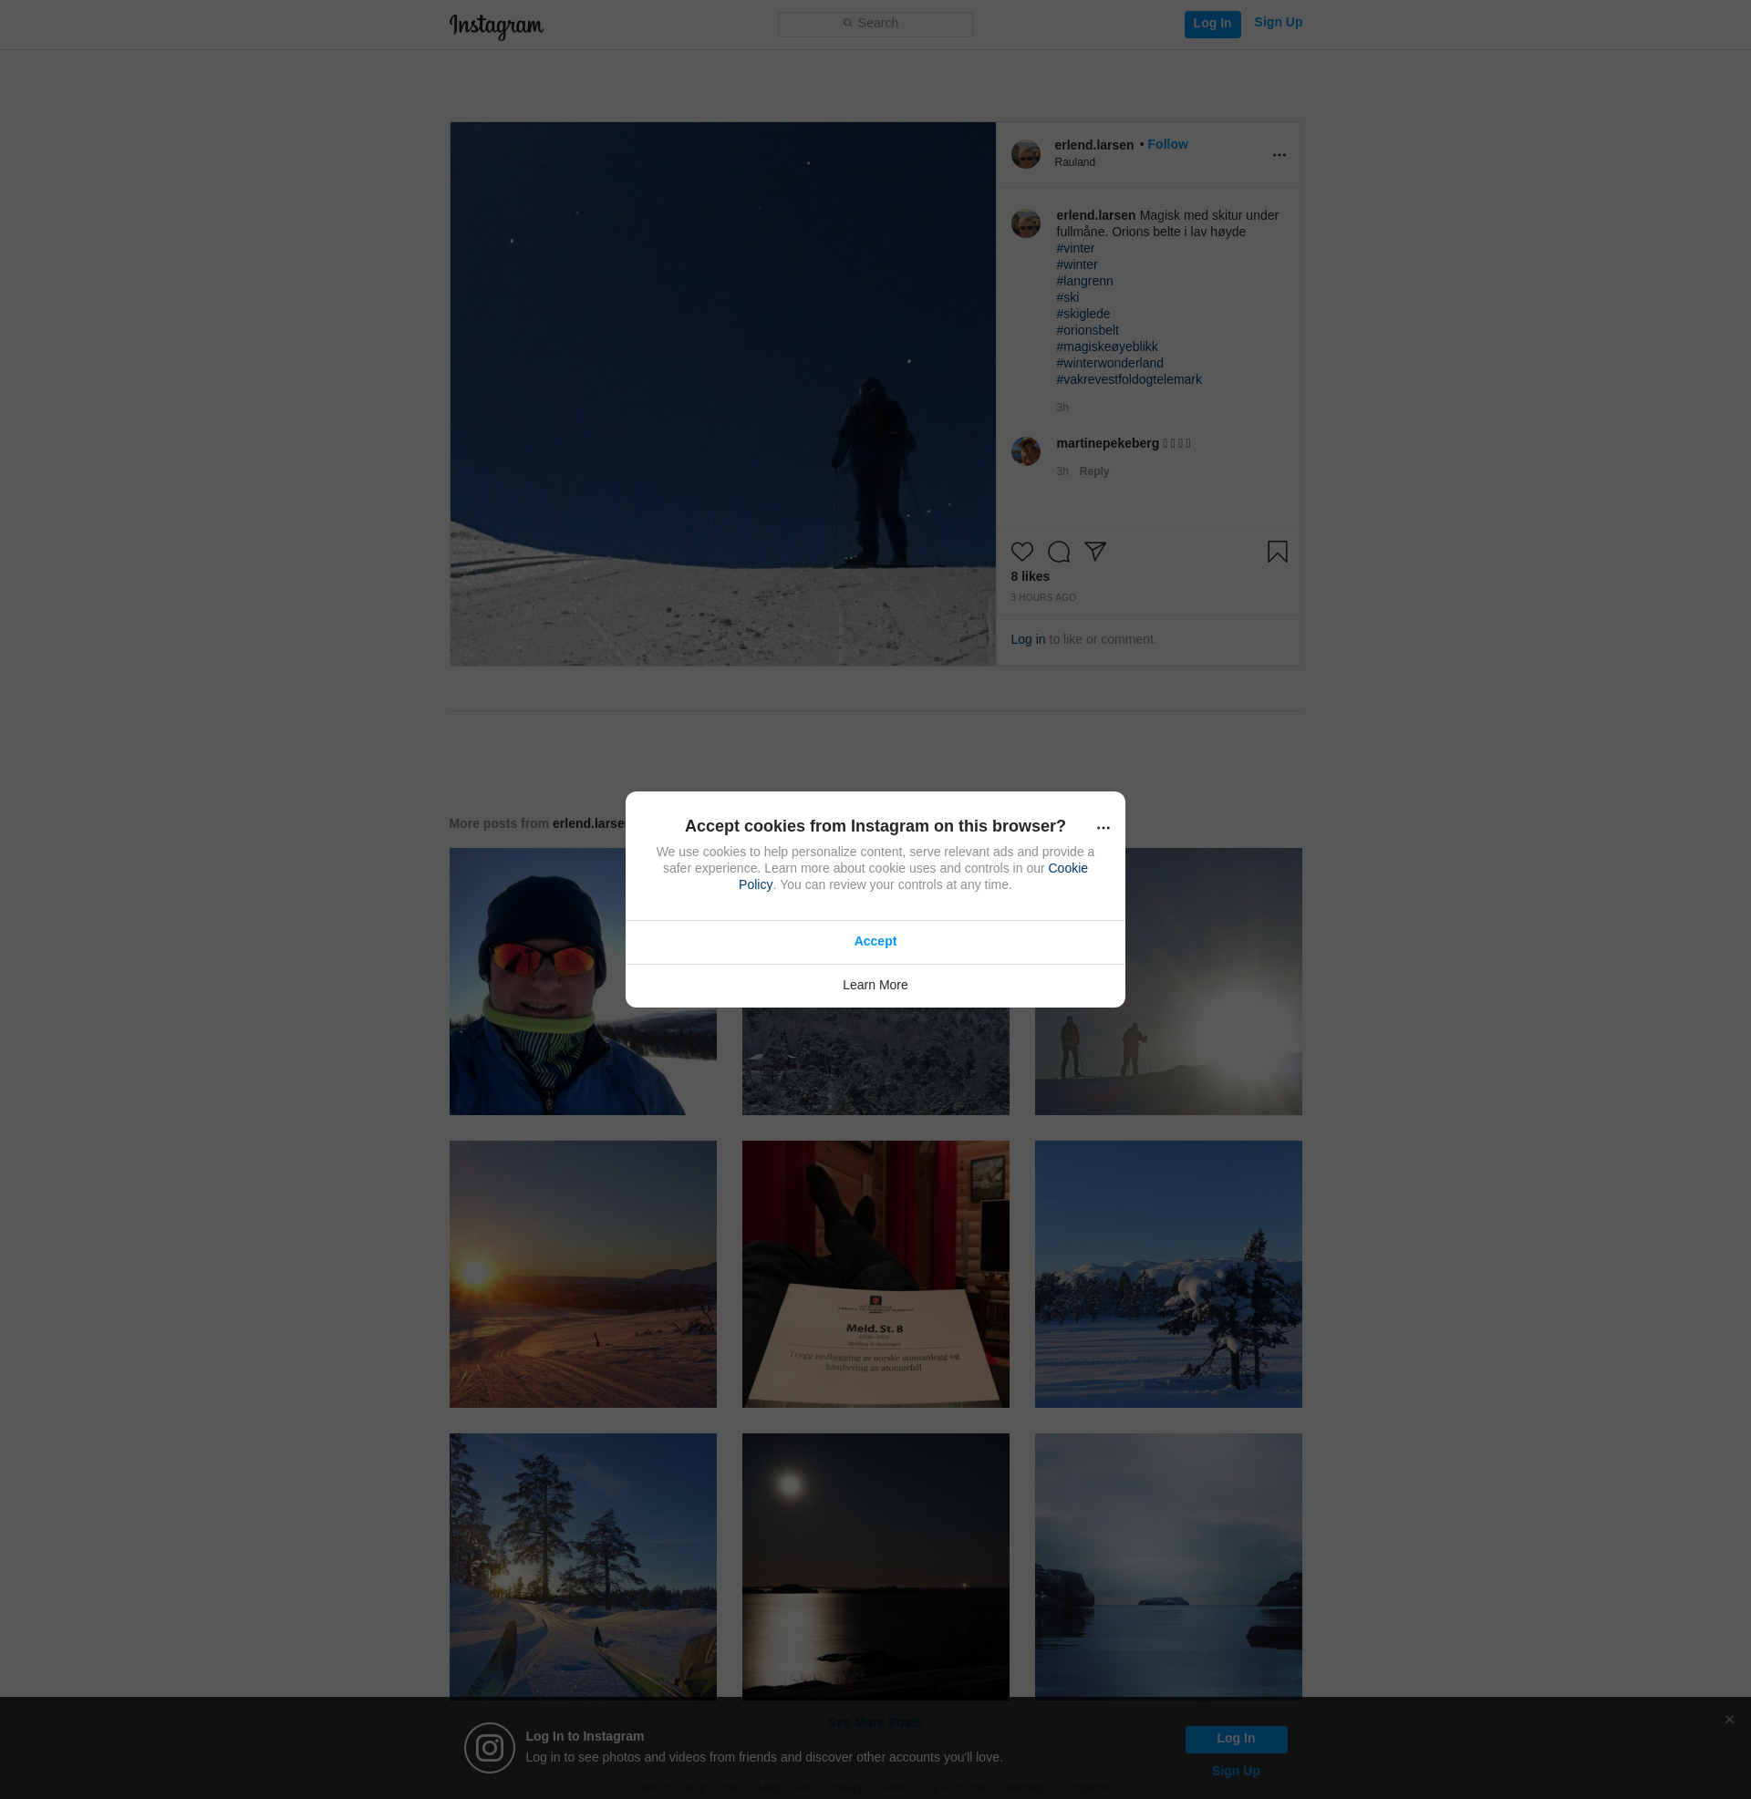Viewport: 1751px width, 1799px height.
Task: Open the post options three-dot menu
Action: pos(1279,154)
